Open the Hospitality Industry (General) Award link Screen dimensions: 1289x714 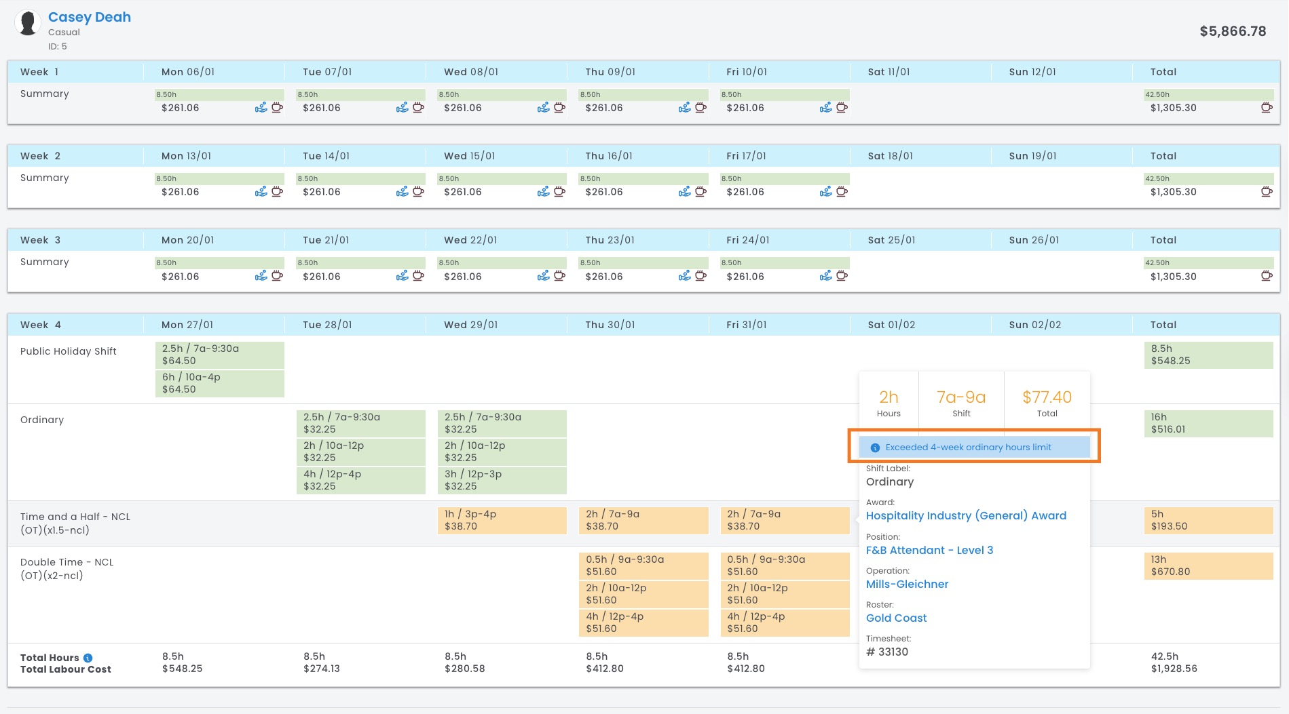pos(966,516)
